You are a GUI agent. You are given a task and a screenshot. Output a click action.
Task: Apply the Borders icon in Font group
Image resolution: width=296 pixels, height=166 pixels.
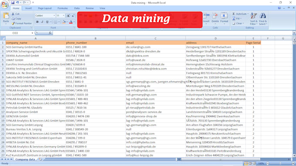[x=56, y=22]
